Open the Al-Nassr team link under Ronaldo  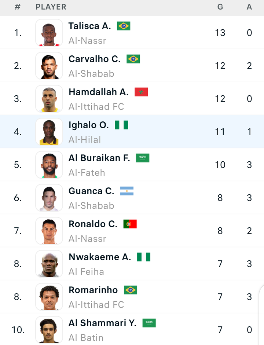click(x=87, y=239)
